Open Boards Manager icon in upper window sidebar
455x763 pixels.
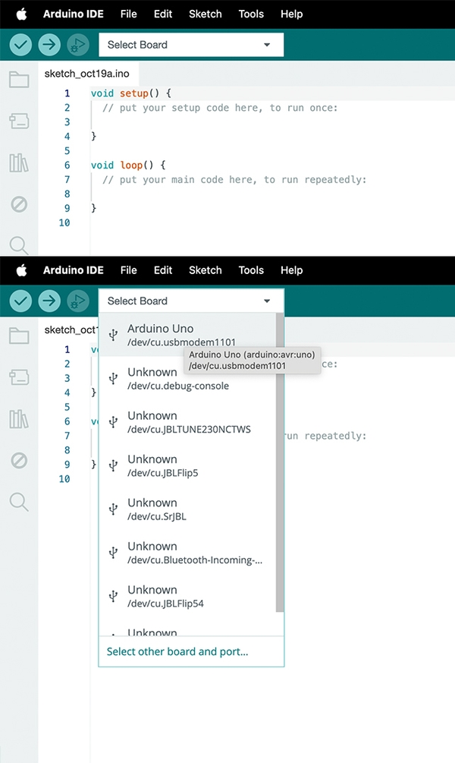(19, 121)
